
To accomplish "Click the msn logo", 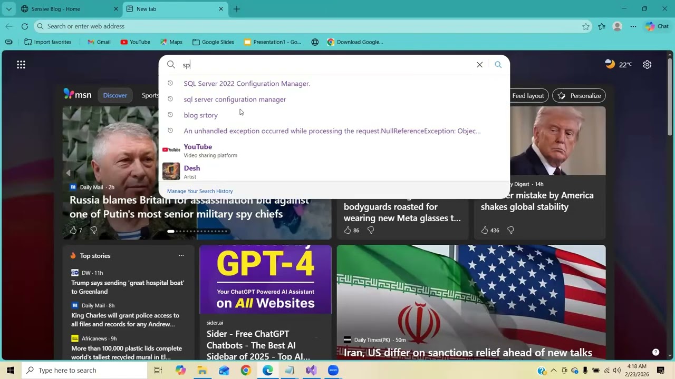I will click(x=78, y=95).
